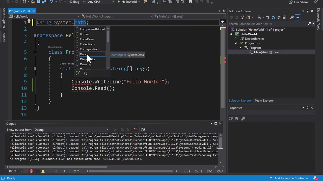323x181 pixels.
Task: Open the Diagnostic Tools side tab
Action: [318, 19]
